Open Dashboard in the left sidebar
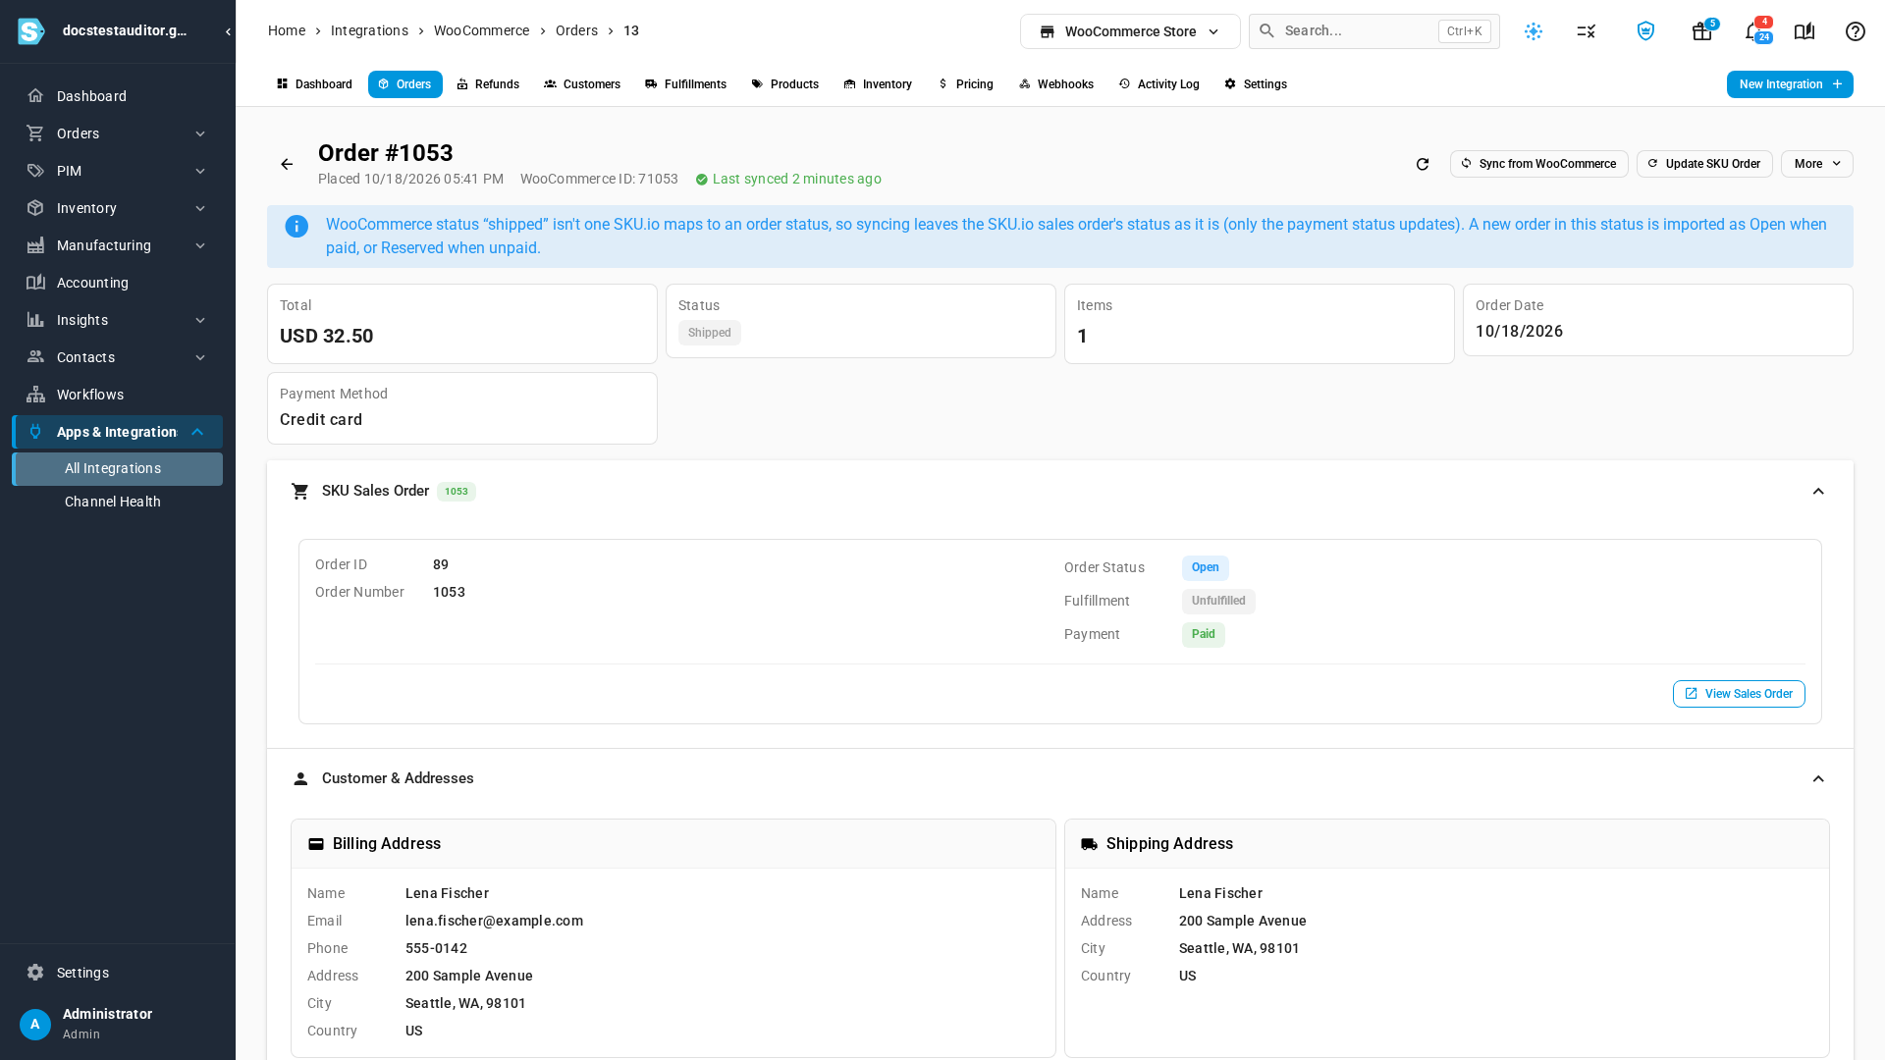1885x1060 pixels. click(x=117, y=96)
